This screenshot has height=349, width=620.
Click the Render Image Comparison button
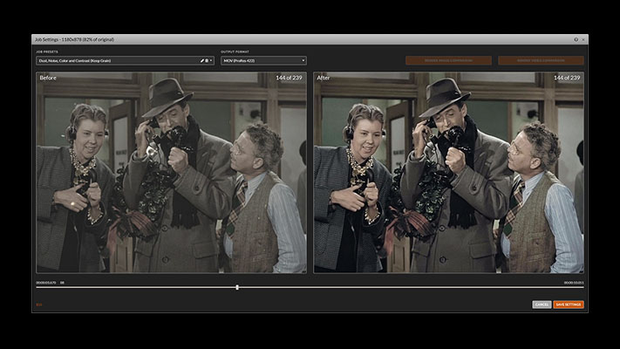pos(448,60)
